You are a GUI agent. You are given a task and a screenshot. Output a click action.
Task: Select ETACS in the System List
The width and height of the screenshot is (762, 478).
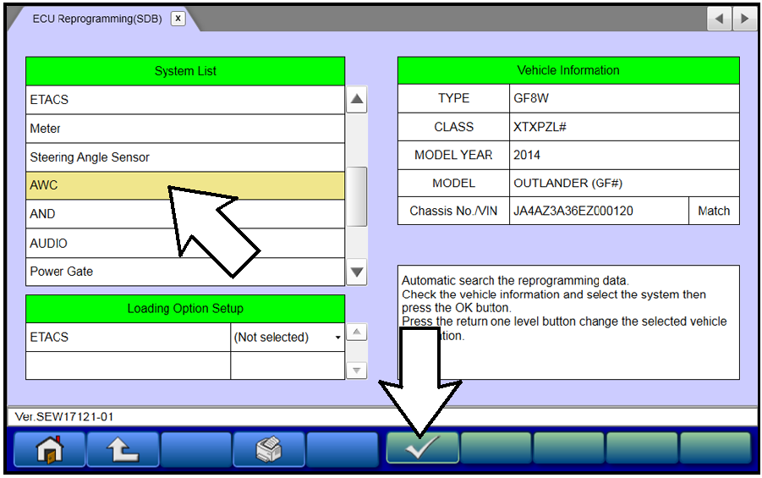(x=185, y=100)
